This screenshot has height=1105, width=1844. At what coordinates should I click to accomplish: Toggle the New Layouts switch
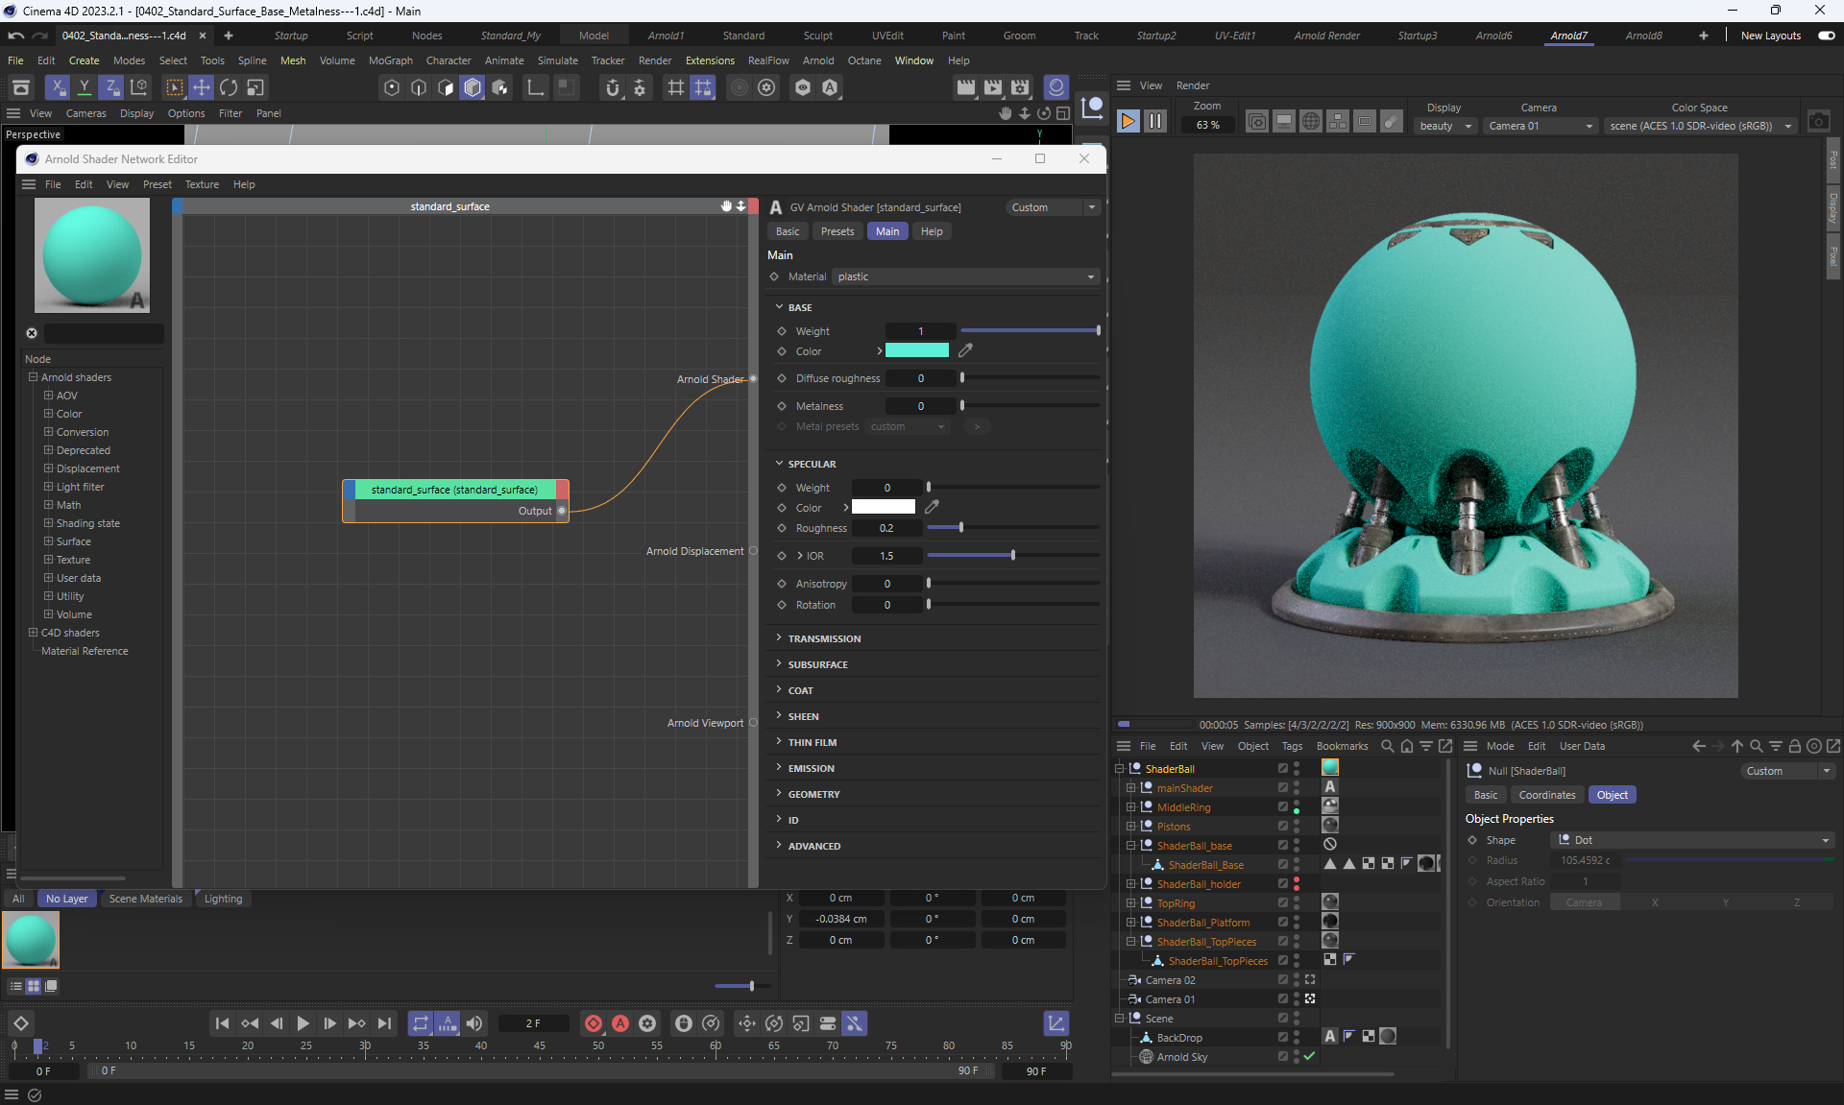pos(1826,36)
